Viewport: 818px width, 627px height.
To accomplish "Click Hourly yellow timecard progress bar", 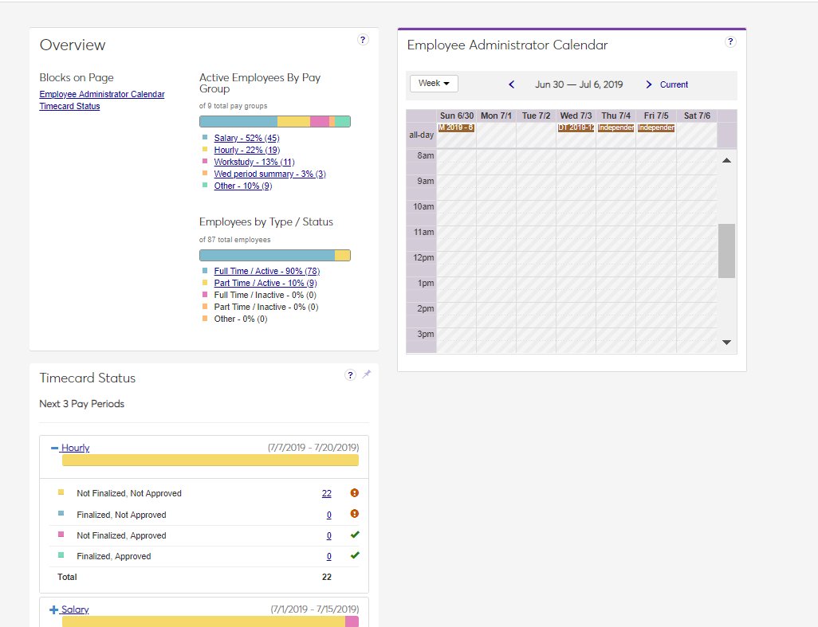I will click(210, 460).
